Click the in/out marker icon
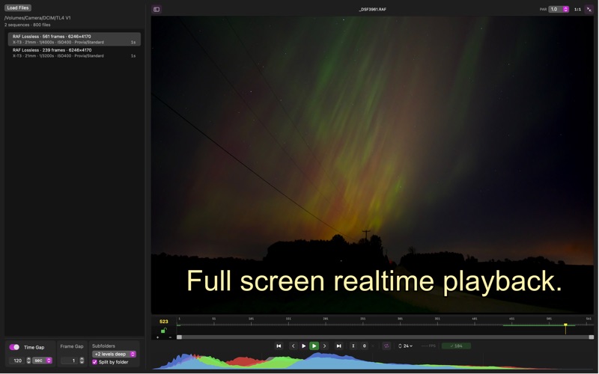Viewport: 599px width, 374px height. 353,346
